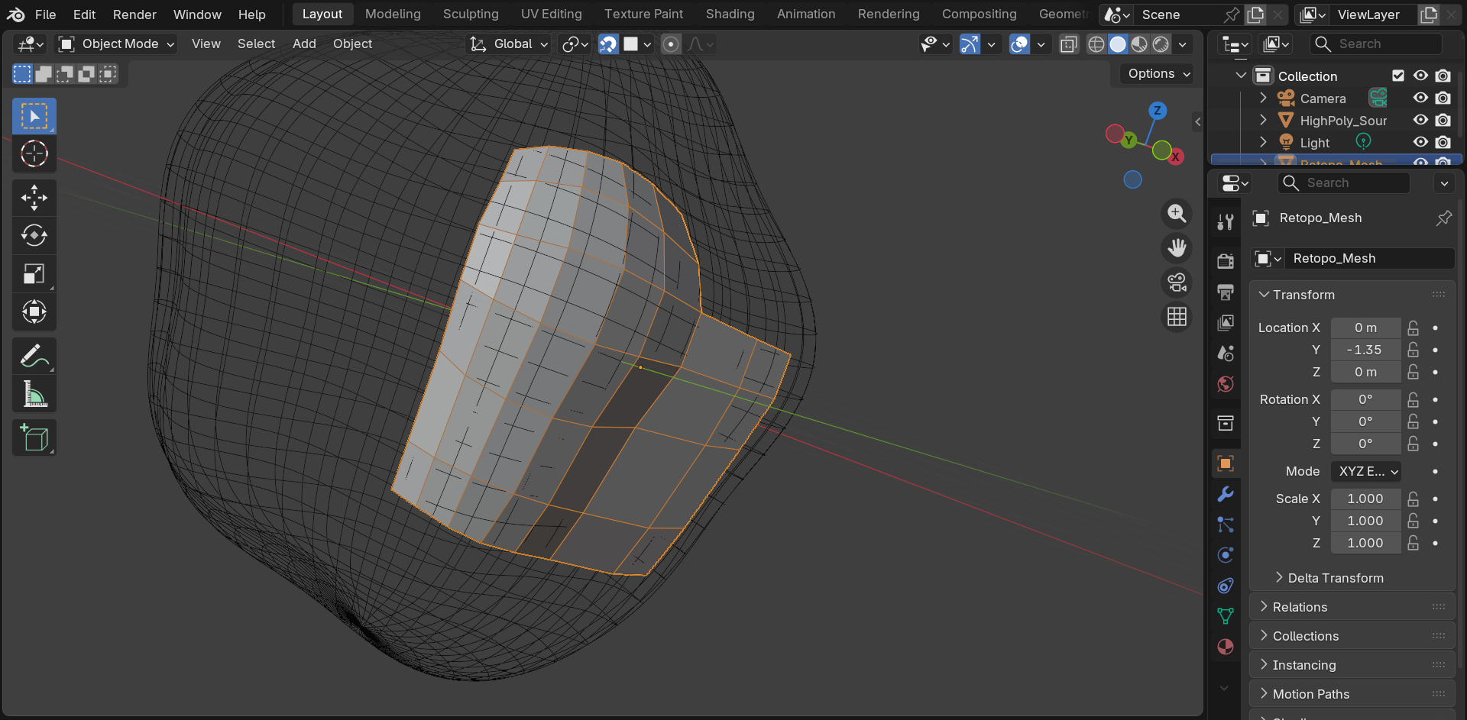Open the View Layer properties tab
1467x720 pixels.
pos(1226,322)
